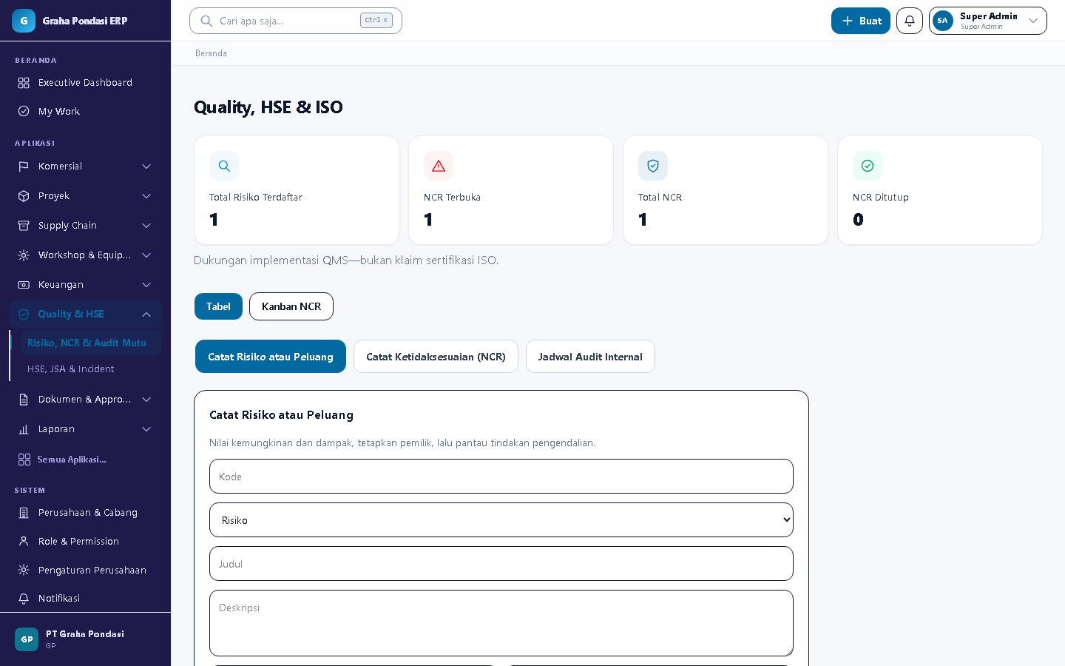Click the GP company avatar in the sidebar footer
1065x666 pixels.
click(27, 639)
